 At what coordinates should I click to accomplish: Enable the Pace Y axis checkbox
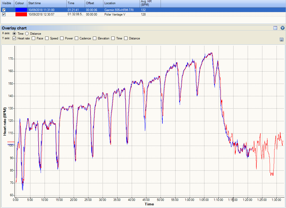[x=34, y=38]
